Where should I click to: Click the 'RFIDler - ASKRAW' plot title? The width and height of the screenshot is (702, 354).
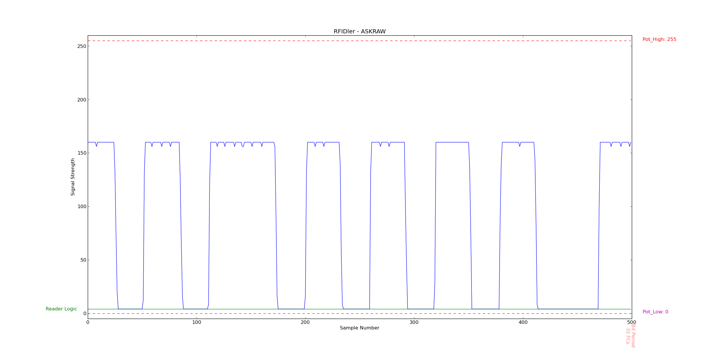359,32
